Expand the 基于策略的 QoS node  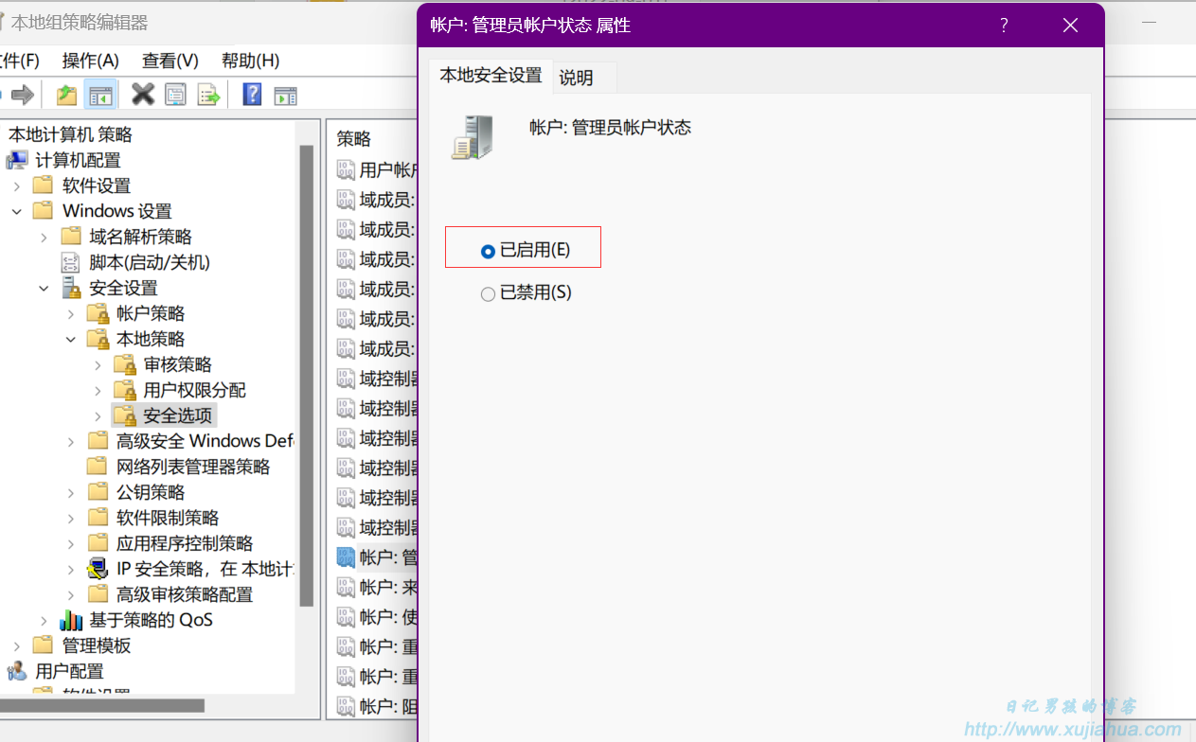coord(44,620)
